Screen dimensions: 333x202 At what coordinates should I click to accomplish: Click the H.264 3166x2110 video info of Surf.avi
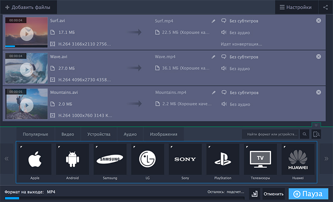click(80, 44)
